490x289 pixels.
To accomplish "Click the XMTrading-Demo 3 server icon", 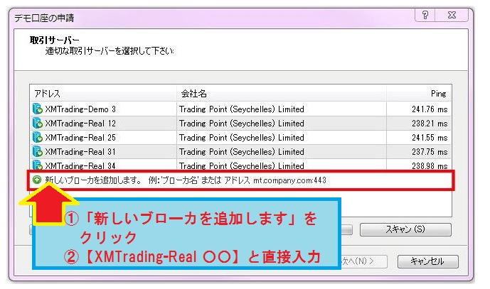I will [x=38, y=109].
